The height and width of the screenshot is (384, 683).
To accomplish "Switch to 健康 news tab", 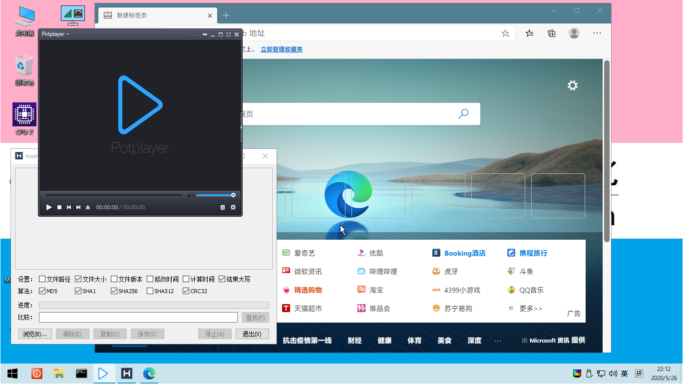I will pyautogui.click(x=384, y=341).
